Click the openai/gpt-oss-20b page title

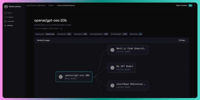[50, 20]
